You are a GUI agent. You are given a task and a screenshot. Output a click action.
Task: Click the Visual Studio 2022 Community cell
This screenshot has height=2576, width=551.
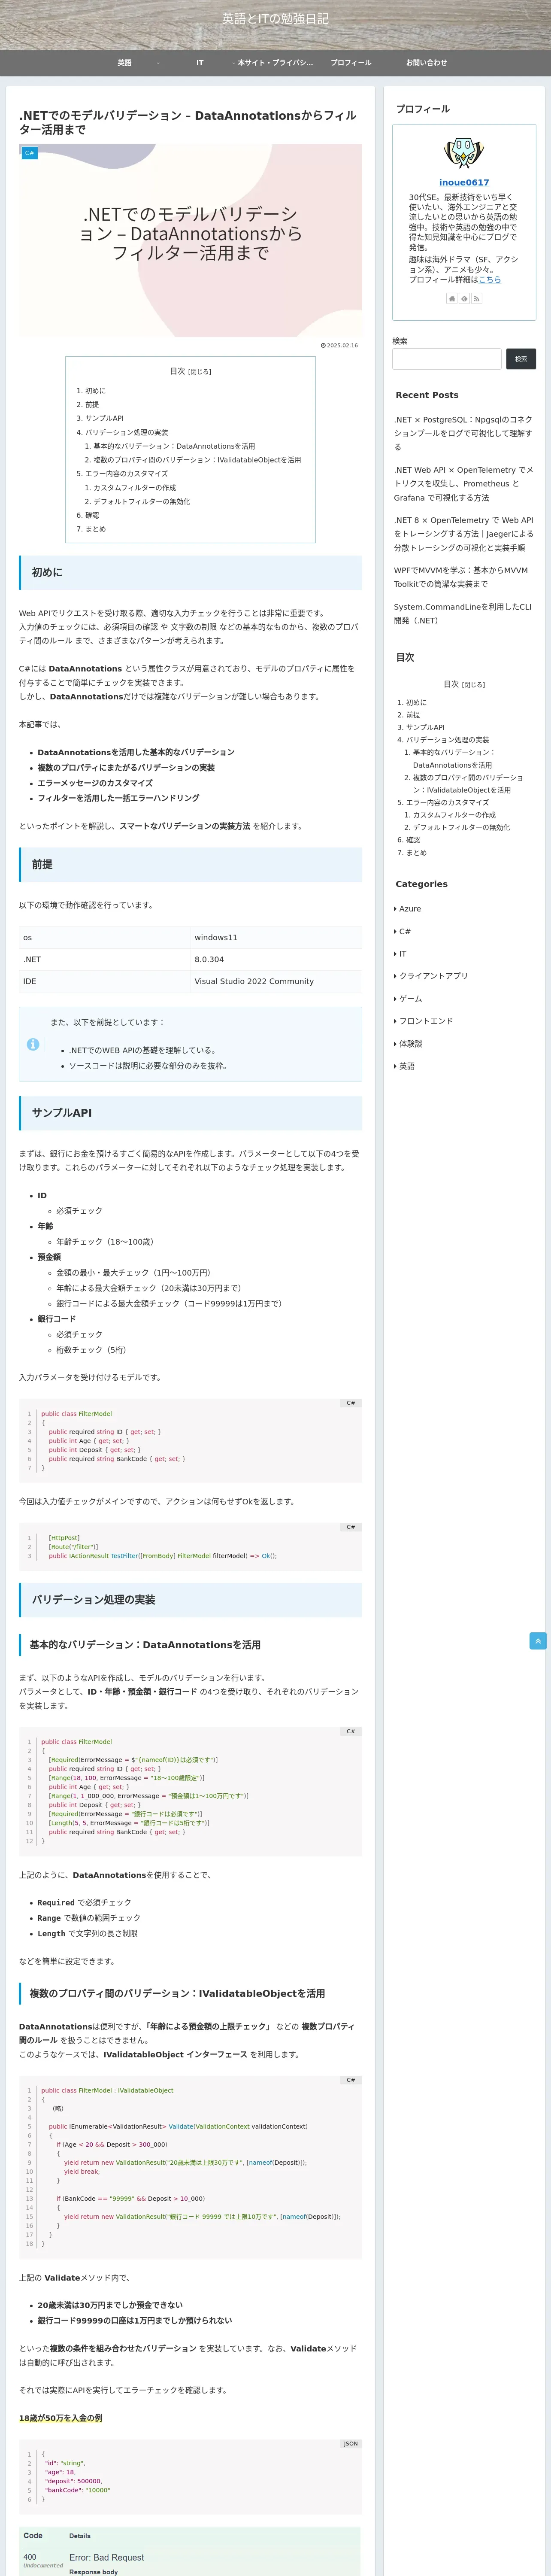point(276,982)
